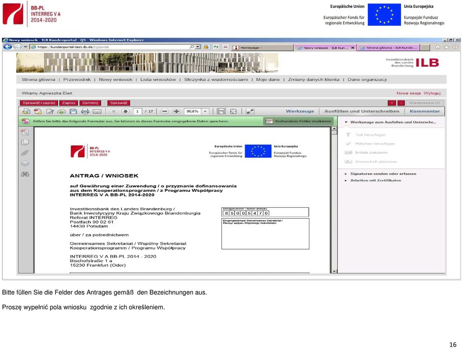The height and width of the screenshot is (348, 462).
Task: Click the Wyloguj link
Action: tap(432, 93)
